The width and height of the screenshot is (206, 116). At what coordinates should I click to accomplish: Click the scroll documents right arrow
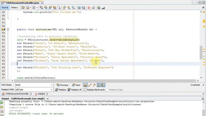click(196, 3)
